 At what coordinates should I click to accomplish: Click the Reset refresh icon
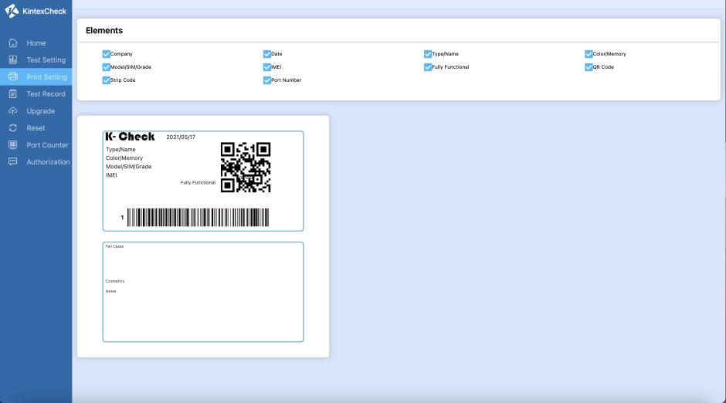[x=12, y=128]
